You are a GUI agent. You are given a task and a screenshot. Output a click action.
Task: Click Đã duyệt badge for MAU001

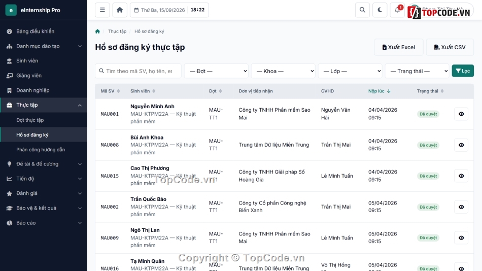tap(428, 114)
